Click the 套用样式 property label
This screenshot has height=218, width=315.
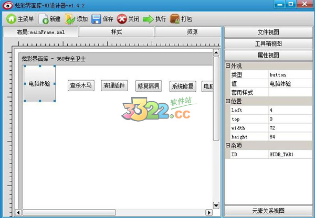(242, 92)
